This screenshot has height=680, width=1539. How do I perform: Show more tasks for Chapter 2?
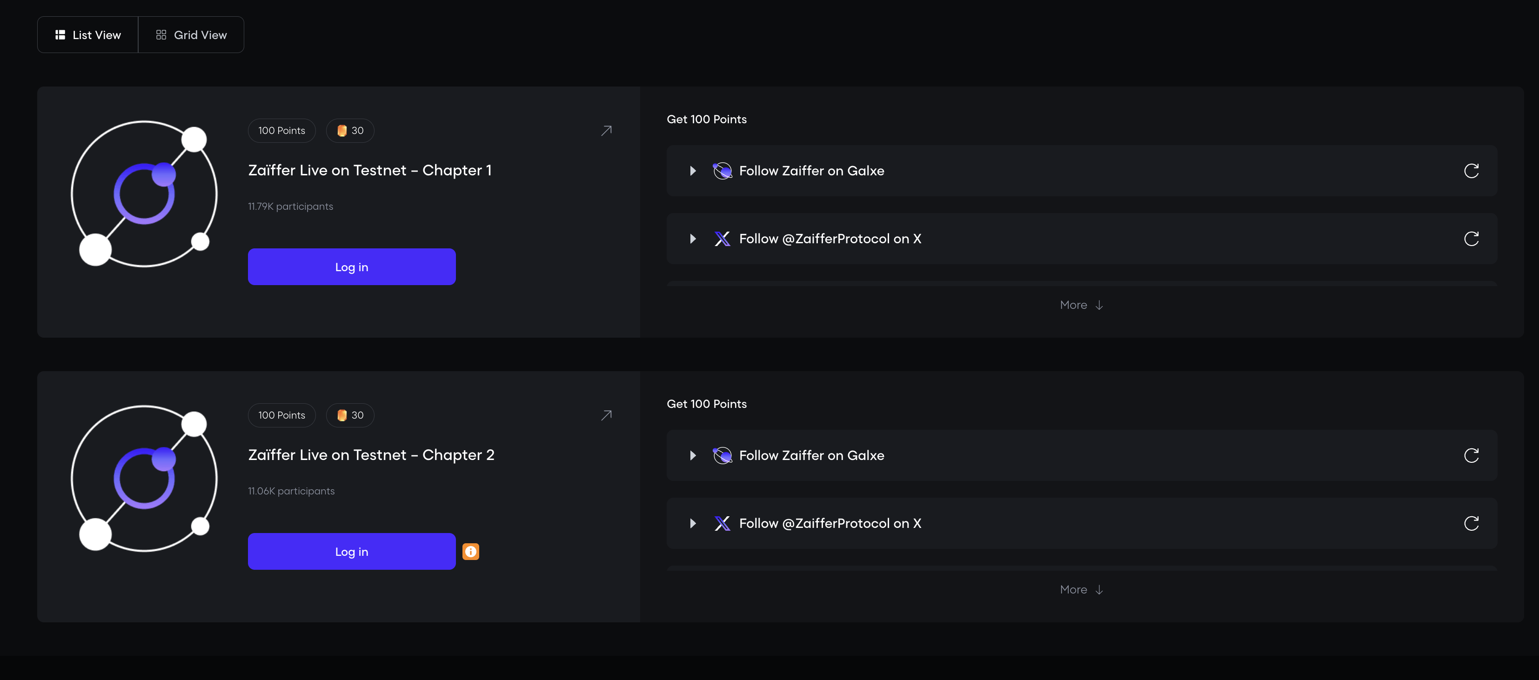tap(1081, 590)
